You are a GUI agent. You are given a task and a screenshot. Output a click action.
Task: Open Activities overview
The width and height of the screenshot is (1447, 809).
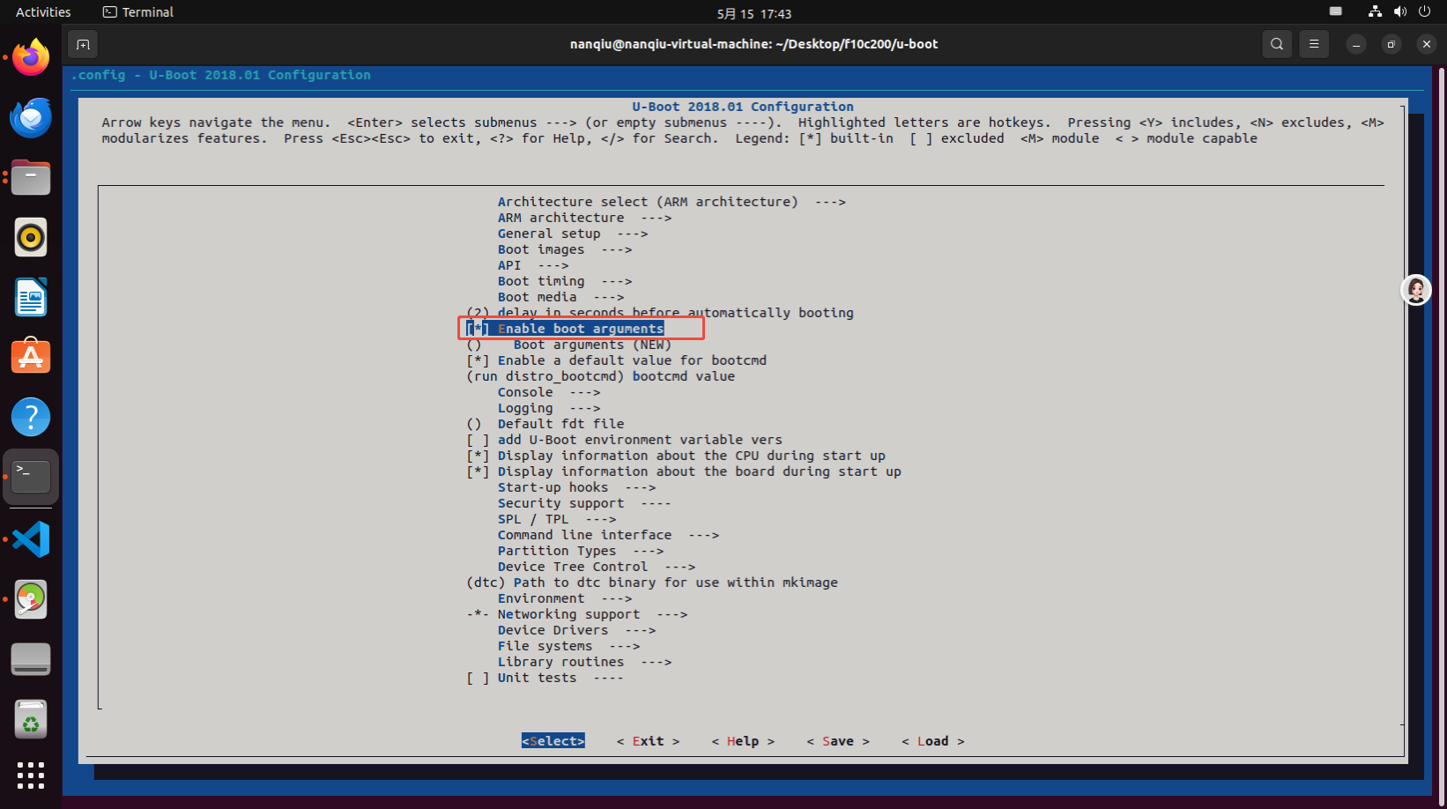click(43, 12)
